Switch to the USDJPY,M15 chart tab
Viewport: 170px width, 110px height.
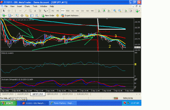pyautogui.click(x=67, y=94)
